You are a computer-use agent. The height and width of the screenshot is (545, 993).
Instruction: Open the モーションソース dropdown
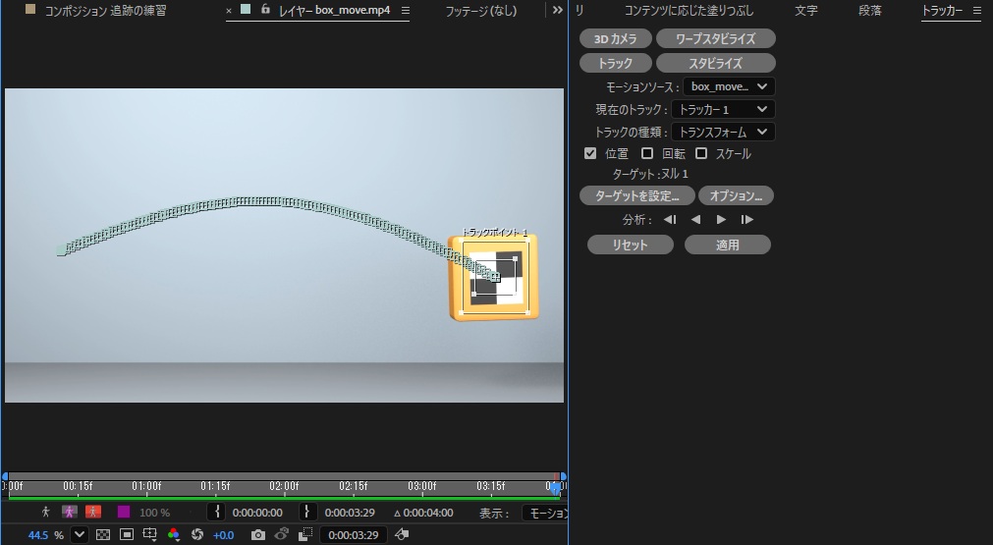coord(729,86)
